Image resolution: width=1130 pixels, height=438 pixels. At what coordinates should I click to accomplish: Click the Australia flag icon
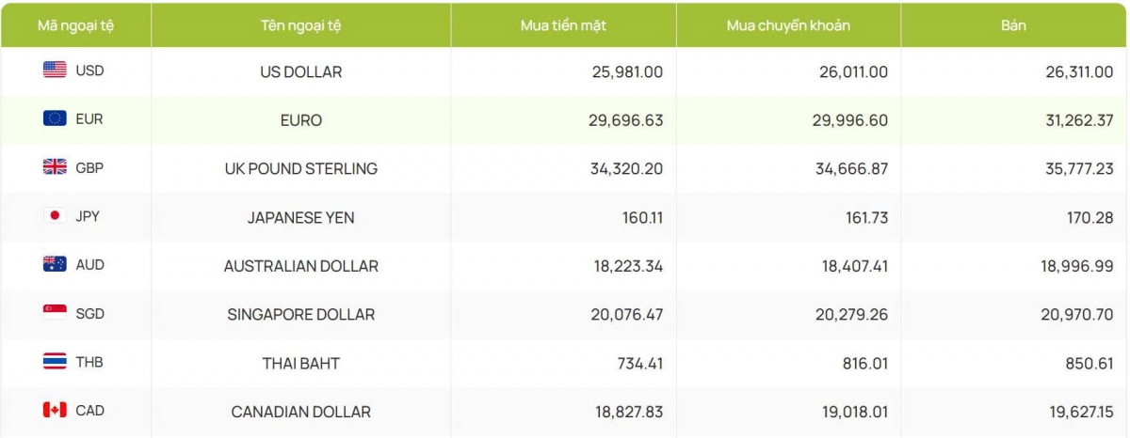(55, 264)
